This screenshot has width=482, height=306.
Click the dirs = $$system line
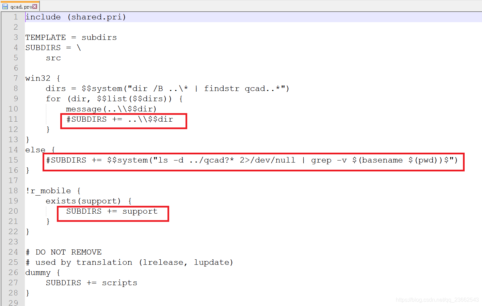(167, 89)
